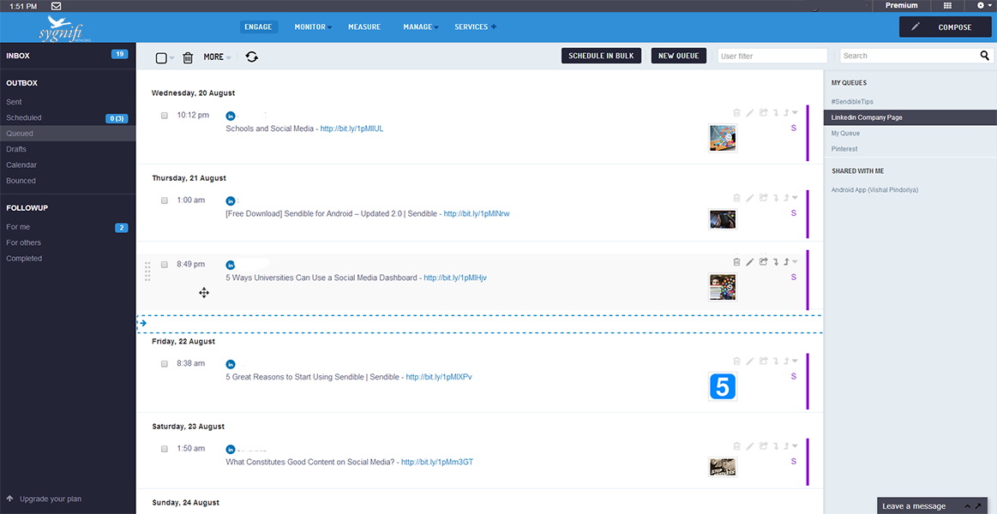Image resolution: width=997 pixels, height=514 pixels.
Task: Click into the User filter field
Action: click(x=772, y=56)
